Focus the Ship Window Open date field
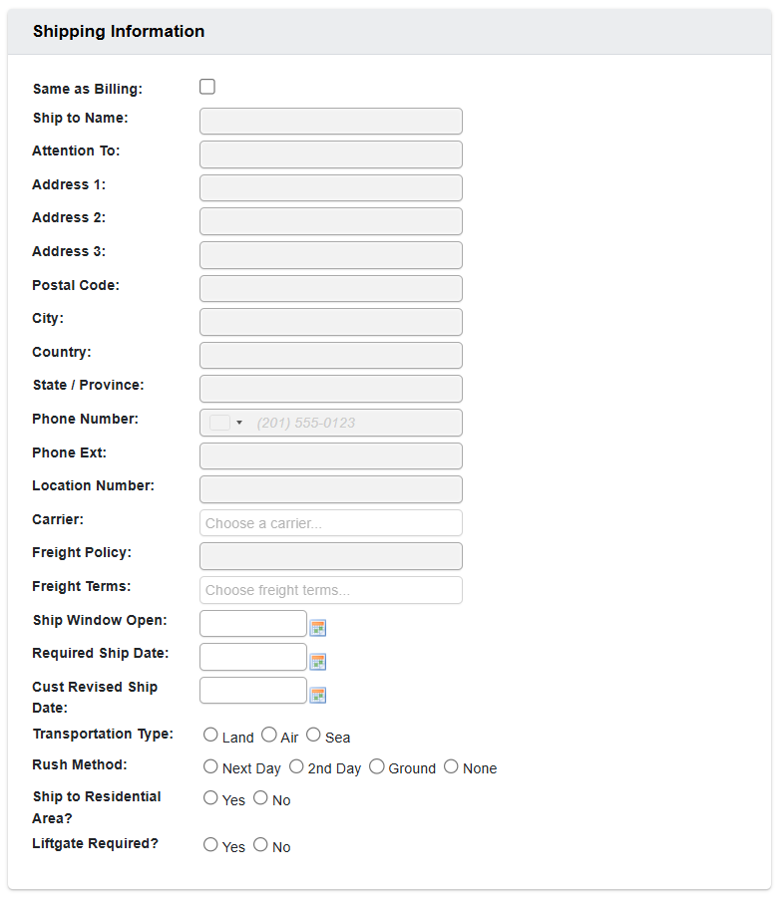This screenshot has height=897, width=778. (x=252, y=623)
